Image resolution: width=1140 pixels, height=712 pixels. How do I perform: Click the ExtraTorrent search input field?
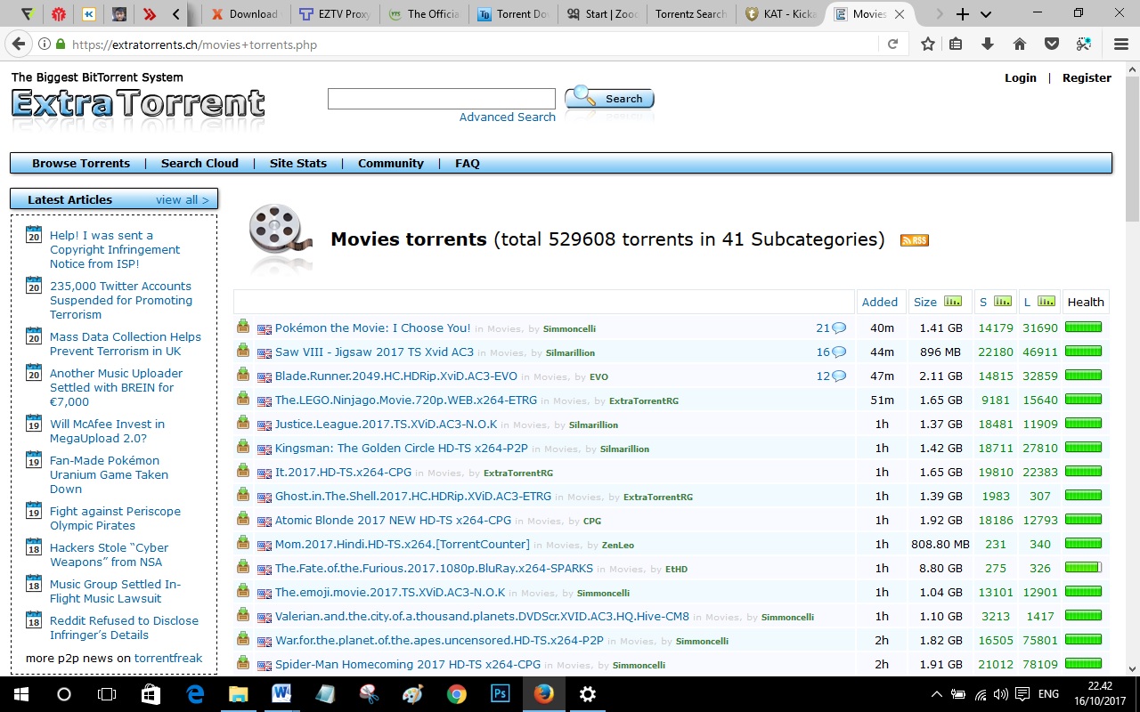442,99
